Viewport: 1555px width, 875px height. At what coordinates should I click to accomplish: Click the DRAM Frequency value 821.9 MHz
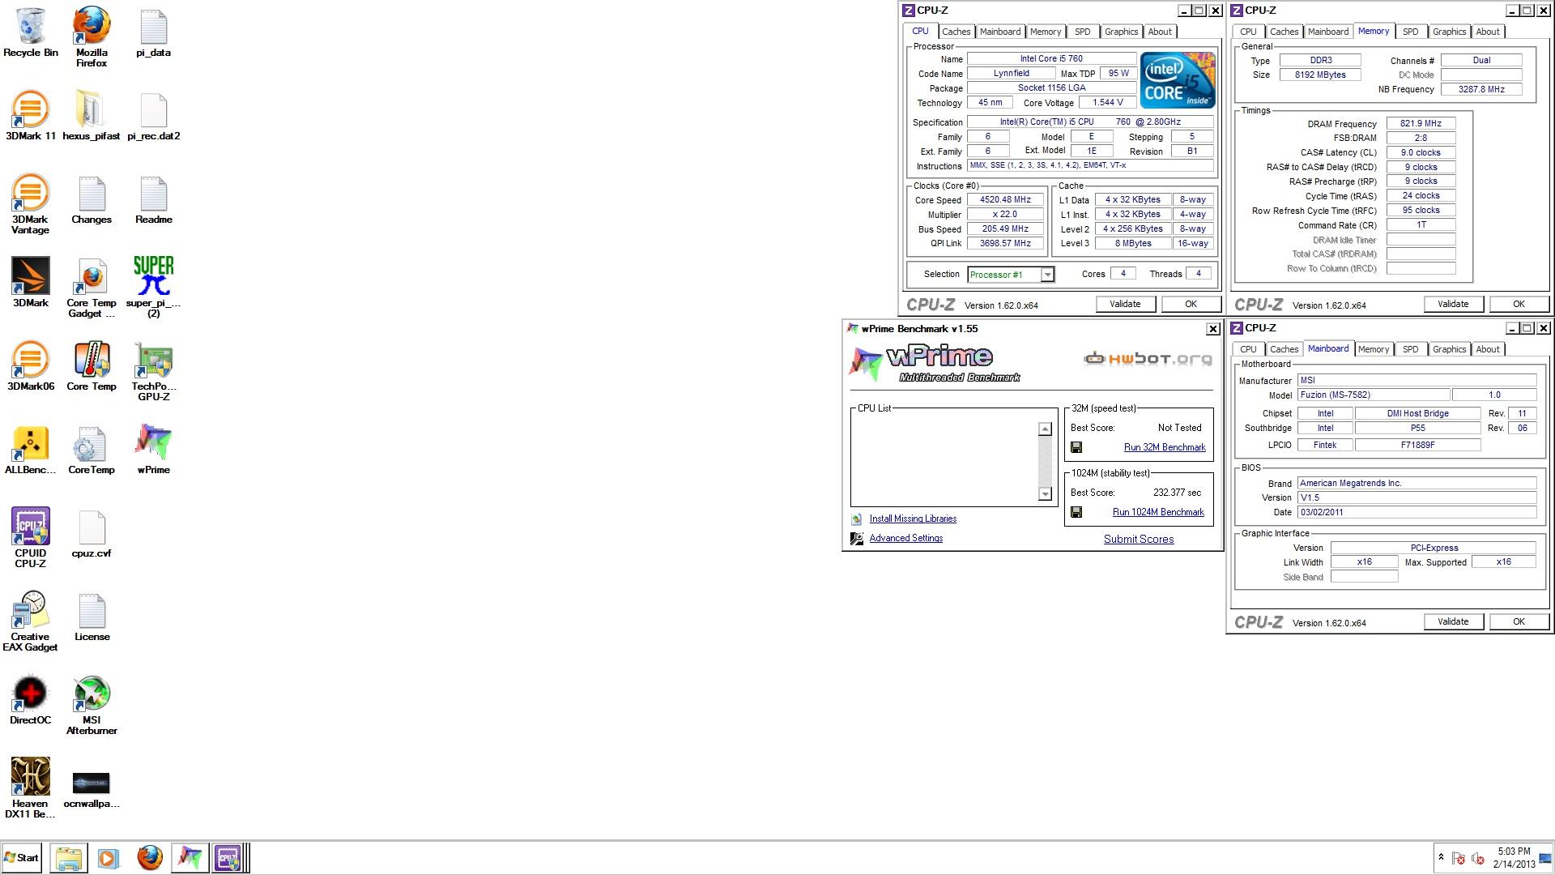(1421, 124)
